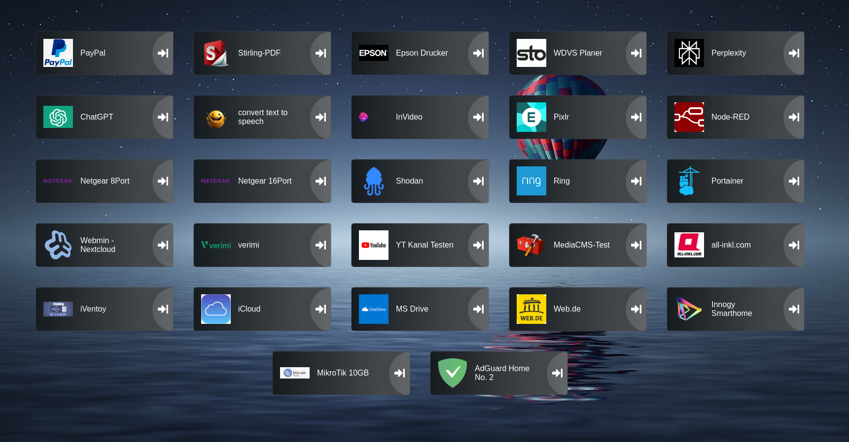Screen dimensions: 849x442
Task: Click the arrow button on Stirling-PDF tile
Action: [320, 53]
